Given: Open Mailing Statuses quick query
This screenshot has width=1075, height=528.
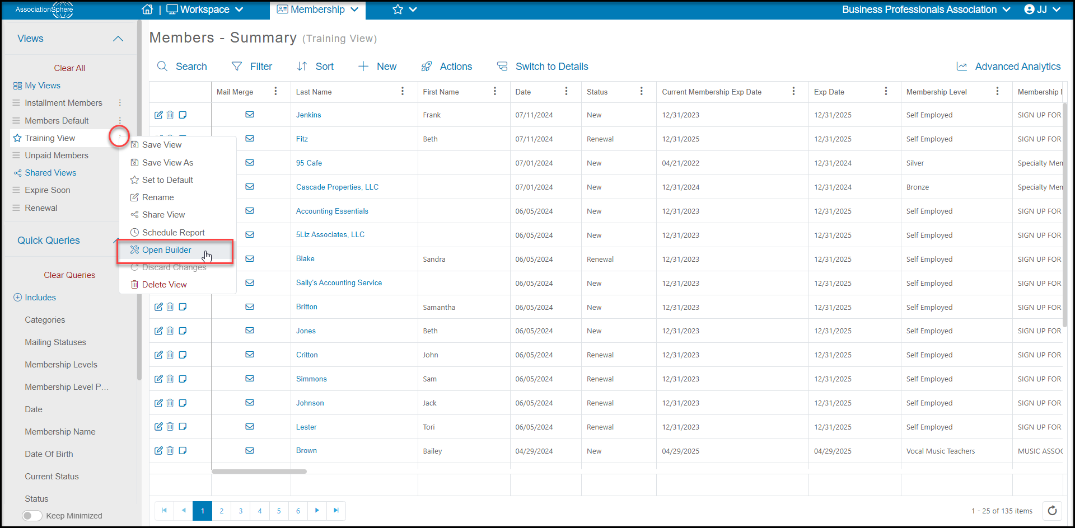Looking at the screenshot, I should [55, 342].
